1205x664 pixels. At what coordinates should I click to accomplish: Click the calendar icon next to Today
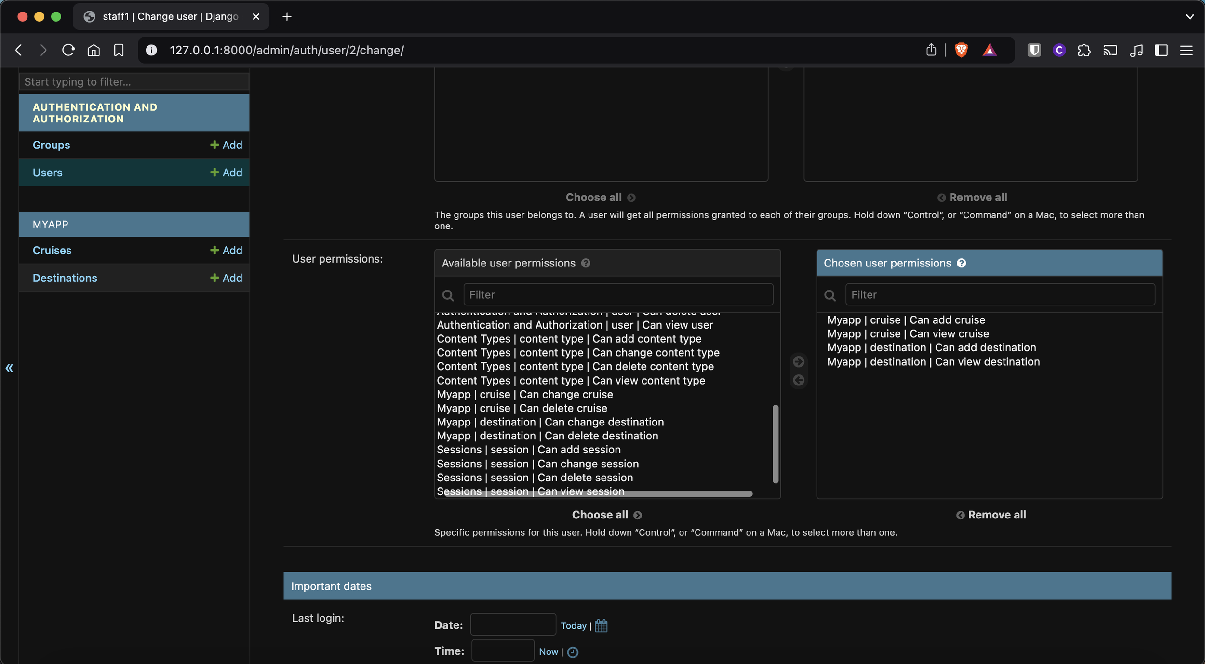(x=601, y=625)
